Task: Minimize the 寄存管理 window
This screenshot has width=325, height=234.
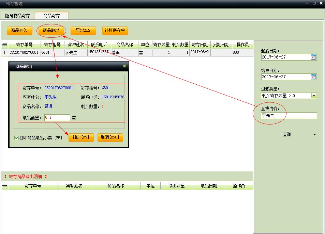Action: (307, 3)
